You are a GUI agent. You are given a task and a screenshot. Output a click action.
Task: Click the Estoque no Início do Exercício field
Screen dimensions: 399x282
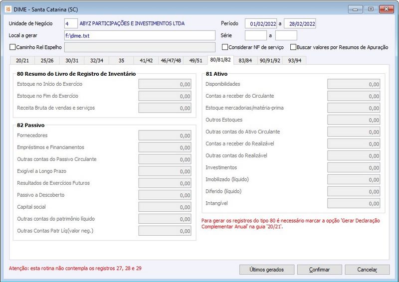pos(165,84)
